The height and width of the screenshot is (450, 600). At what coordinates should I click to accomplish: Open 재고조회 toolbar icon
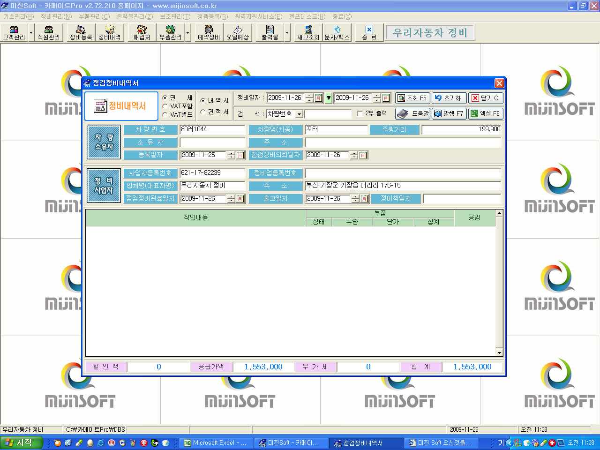tap(308, 33)
